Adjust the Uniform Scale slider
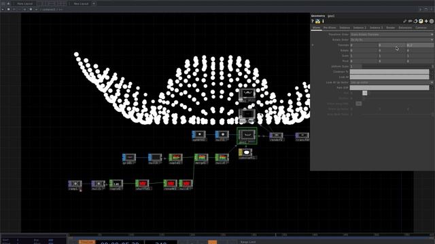 click(398, 66)
